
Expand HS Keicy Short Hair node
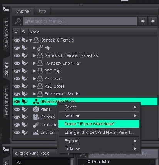tap(34, 63)
